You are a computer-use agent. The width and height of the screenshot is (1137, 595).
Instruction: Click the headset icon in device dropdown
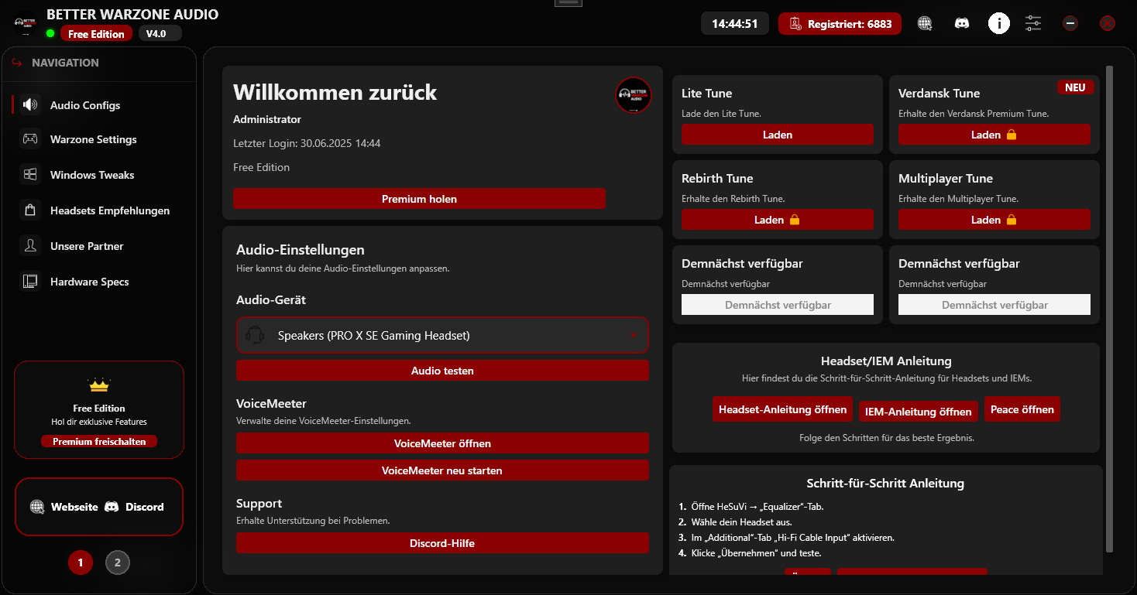[x=255, y=335]
